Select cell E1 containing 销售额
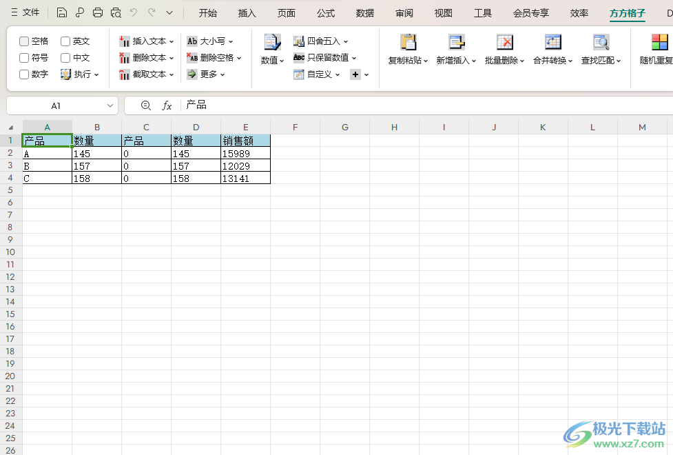 coord(245,141)
